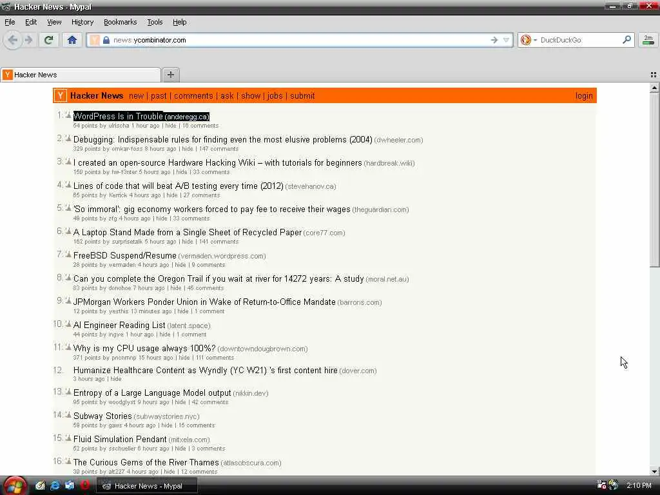This screenshot has height=495, width=660.
Task: Click the vertical scrollbar thumb
Action: point(654,180)
